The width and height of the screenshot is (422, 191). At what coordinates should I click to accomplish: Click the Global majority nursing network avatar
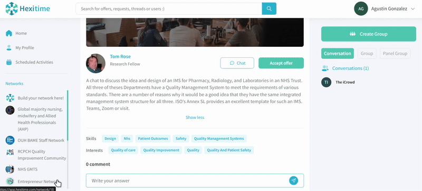tap(10, 110)
